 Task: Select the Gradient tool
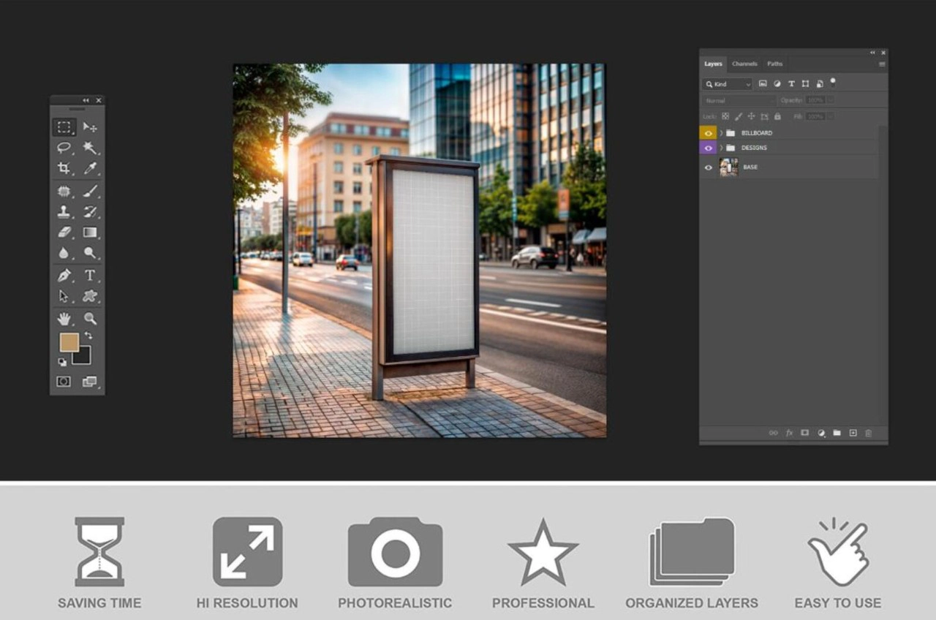(90, 232)
